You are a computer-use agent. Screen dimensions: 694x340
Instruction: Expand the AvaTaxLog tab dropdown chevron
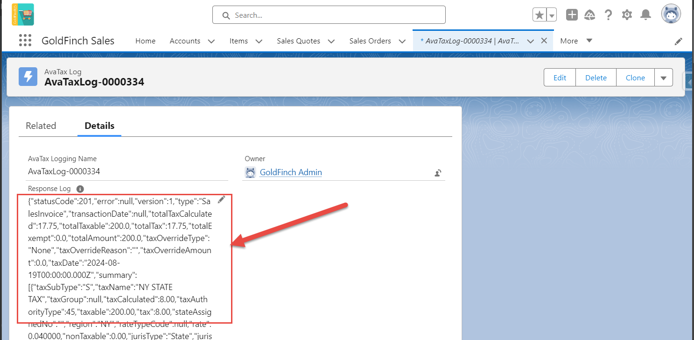point(530,41)
